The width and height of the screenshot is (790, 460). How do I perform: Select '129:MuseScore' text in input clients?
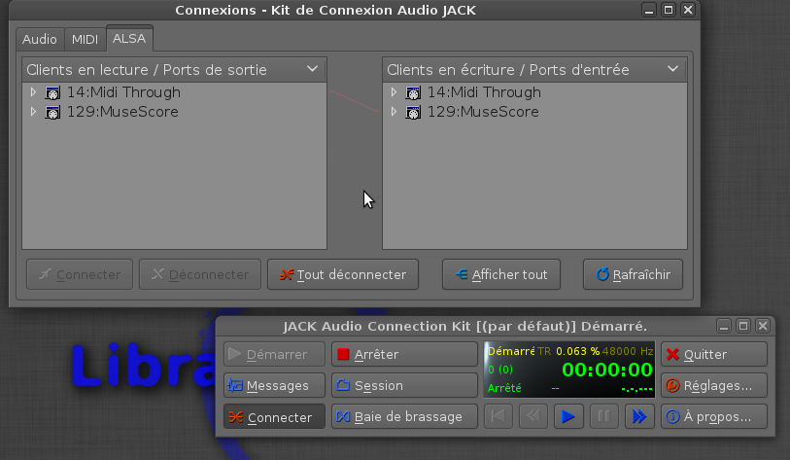[x=483, y=112]
